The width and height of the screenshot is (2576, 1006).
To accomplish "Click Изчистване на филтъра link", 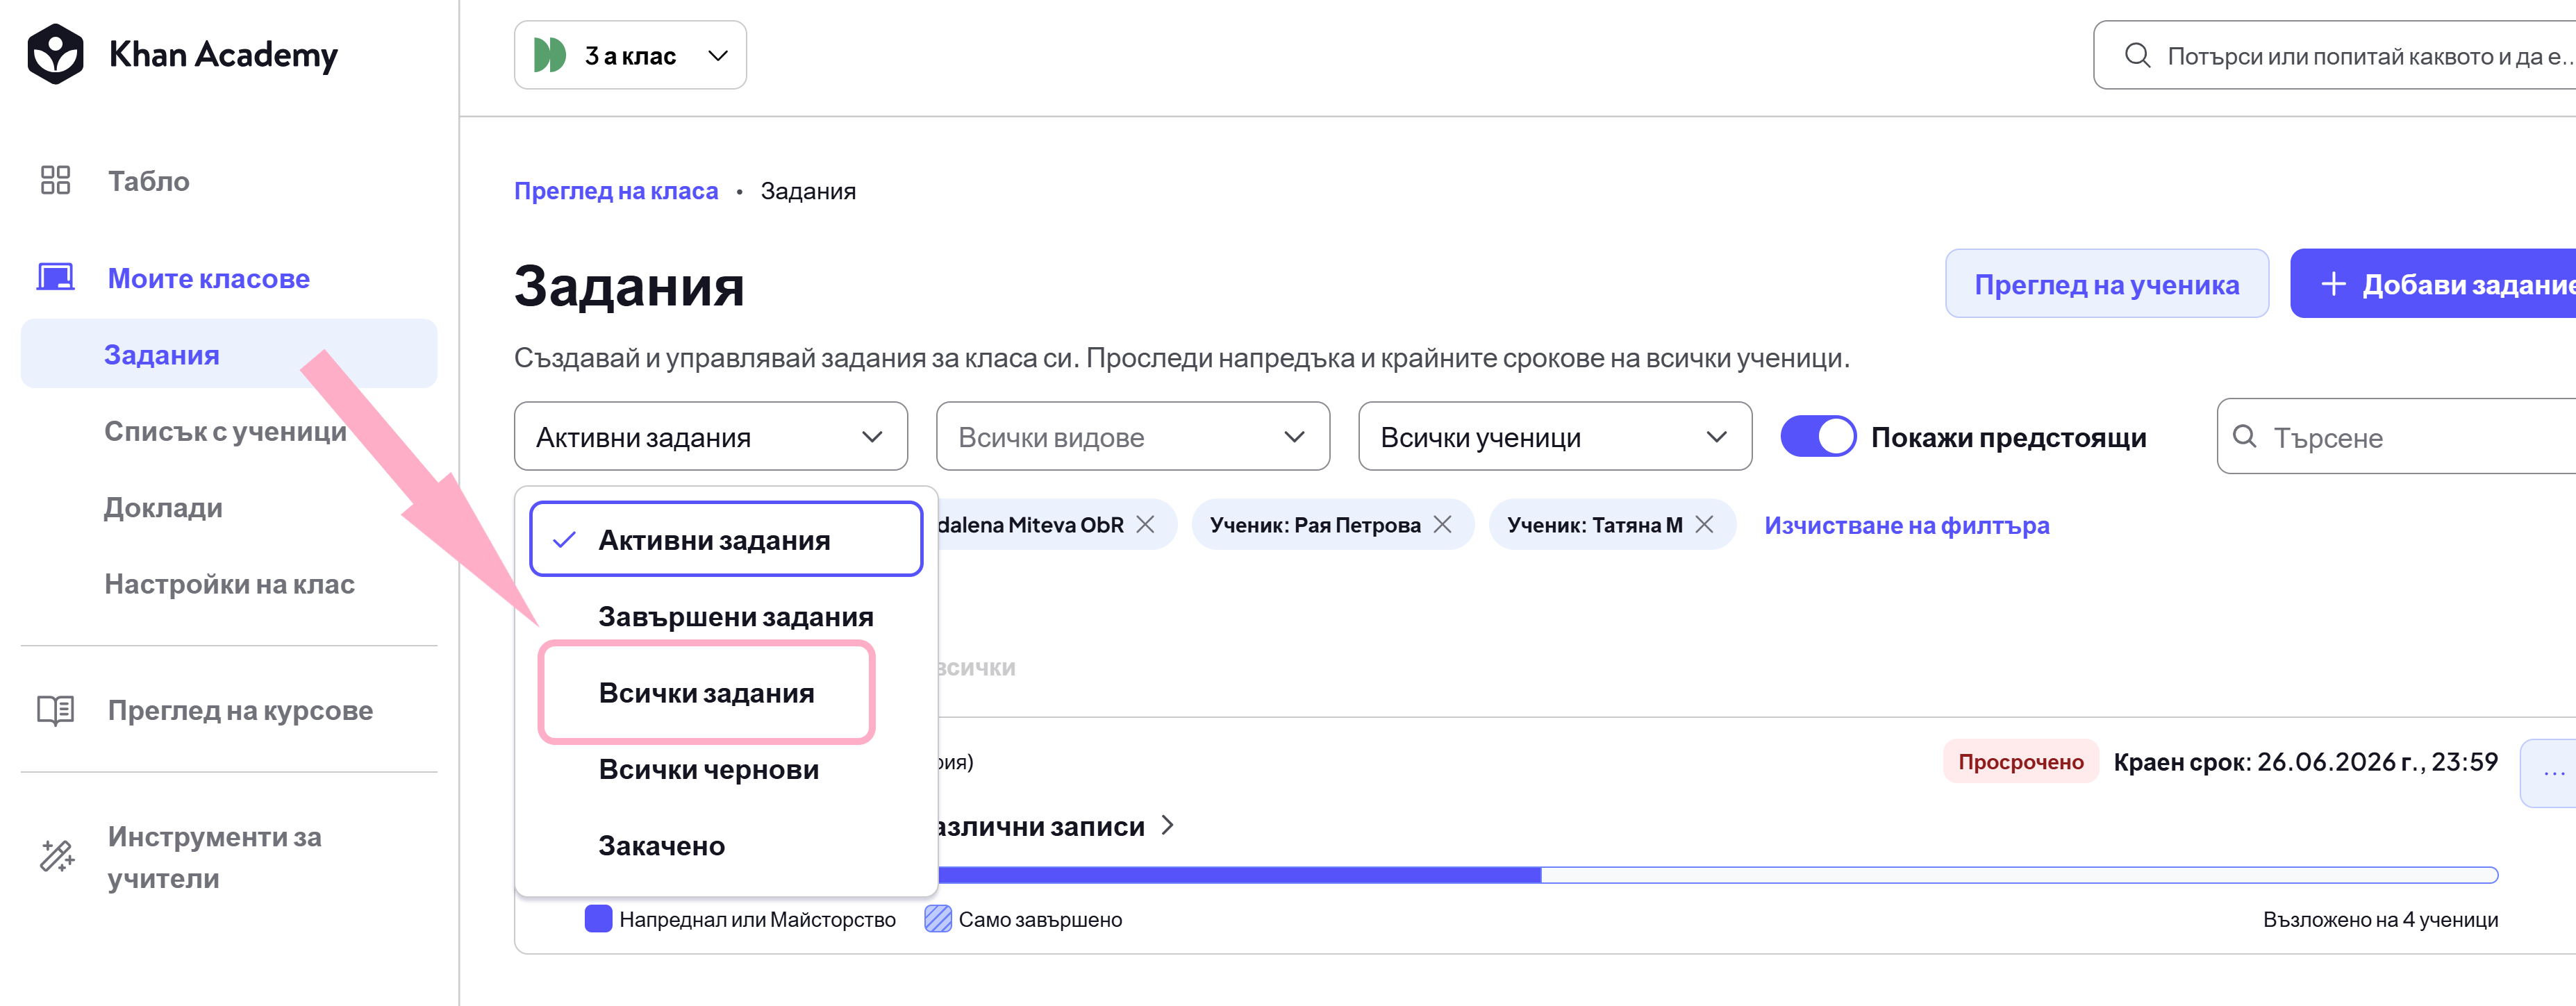I will tap(1906, 524).
